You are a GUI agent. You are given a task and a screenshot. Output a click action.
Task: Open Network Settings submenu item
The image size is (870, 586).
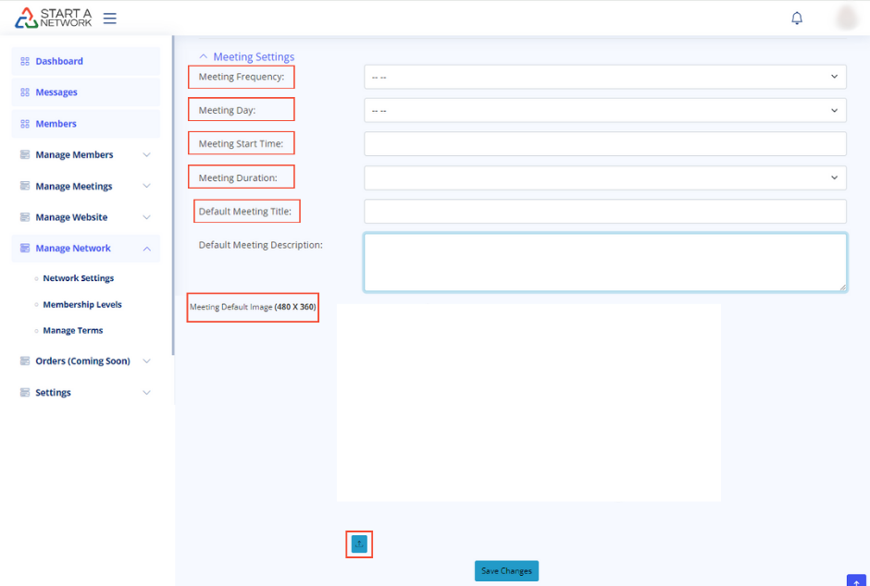click(78, 278)
